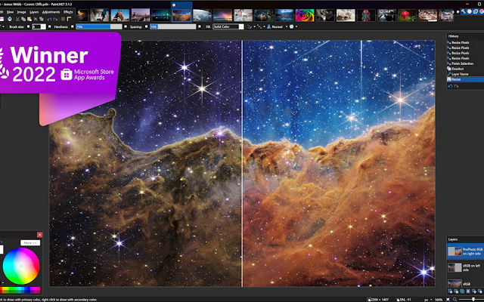This screenshot has height=302, width=484.
Task: Select the Layer Name history entry
Action: click(465, 74)
